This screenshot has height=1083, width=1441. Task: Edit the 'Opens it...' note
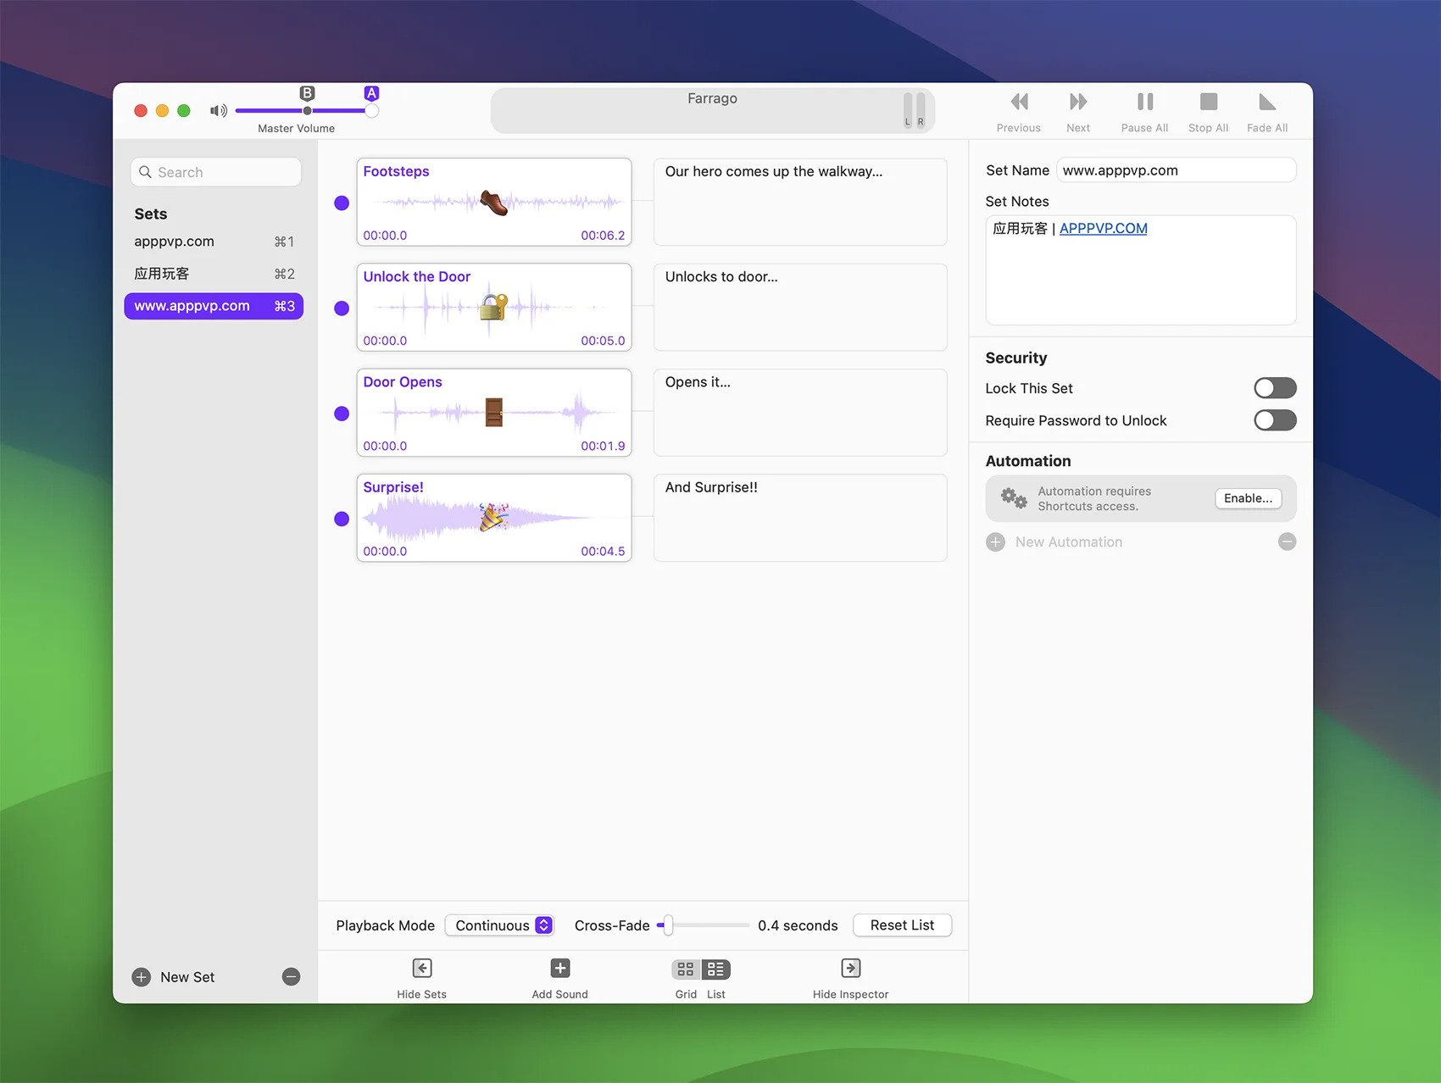(x=800, y=413)
